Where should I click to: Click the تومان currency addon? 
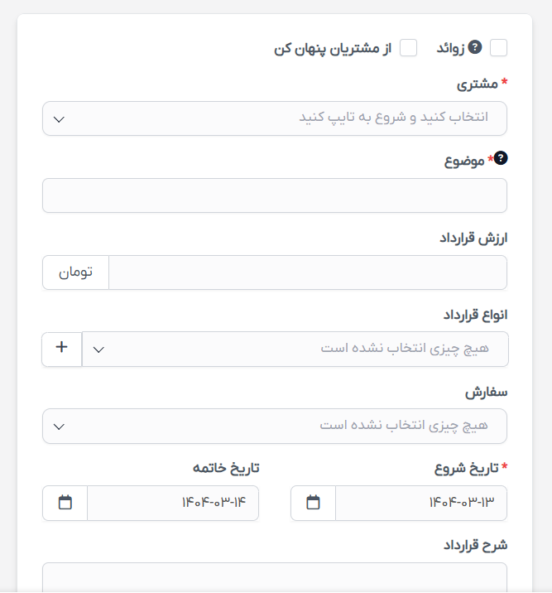(75, 272)
